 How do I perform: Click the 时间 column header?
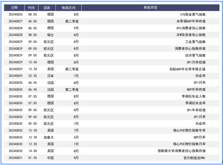[31, 8]
